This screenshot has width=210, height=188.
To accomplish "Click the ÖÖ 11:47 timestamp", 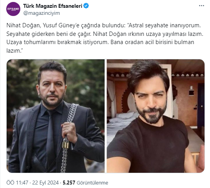I will (17, 183).
